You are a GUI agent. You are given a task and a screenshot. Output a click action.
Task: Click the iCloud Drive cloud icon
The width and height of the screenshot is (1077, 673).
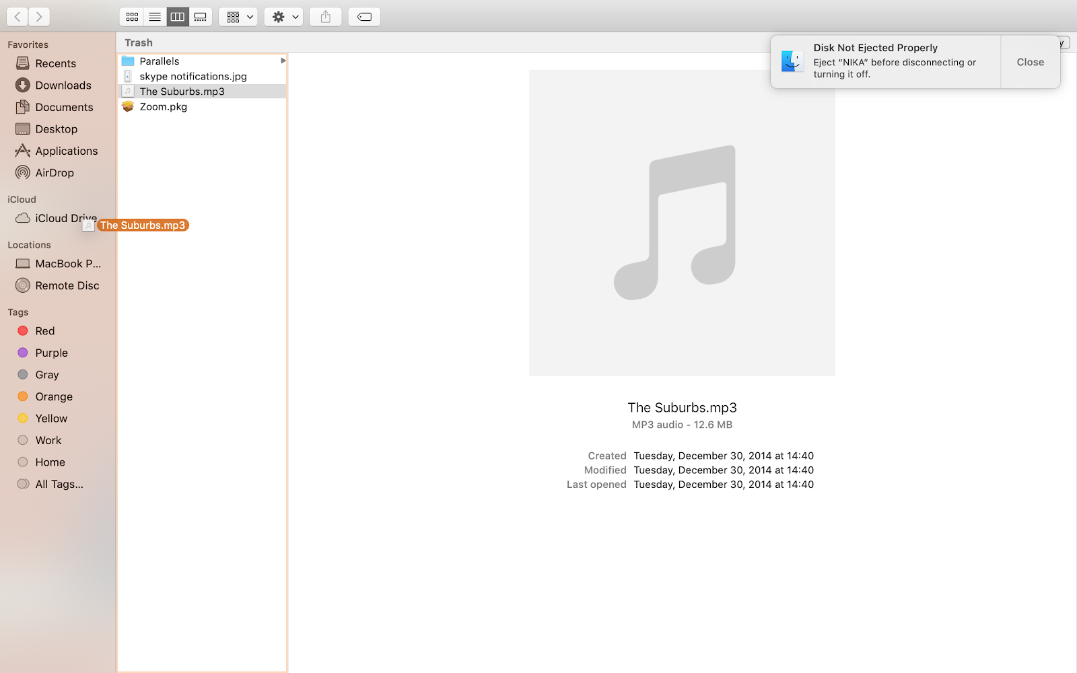click(23, 218)
